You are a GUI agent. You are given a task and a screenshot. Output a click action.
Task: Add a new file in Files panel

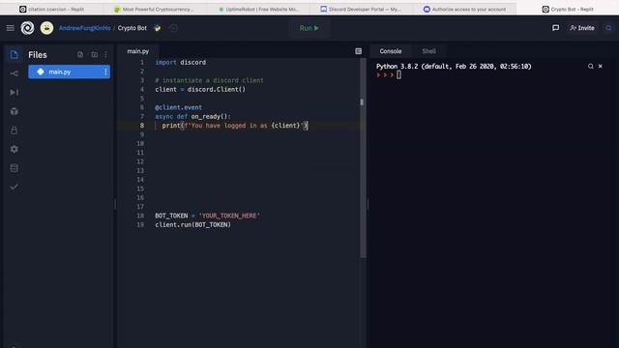(80, 54)
